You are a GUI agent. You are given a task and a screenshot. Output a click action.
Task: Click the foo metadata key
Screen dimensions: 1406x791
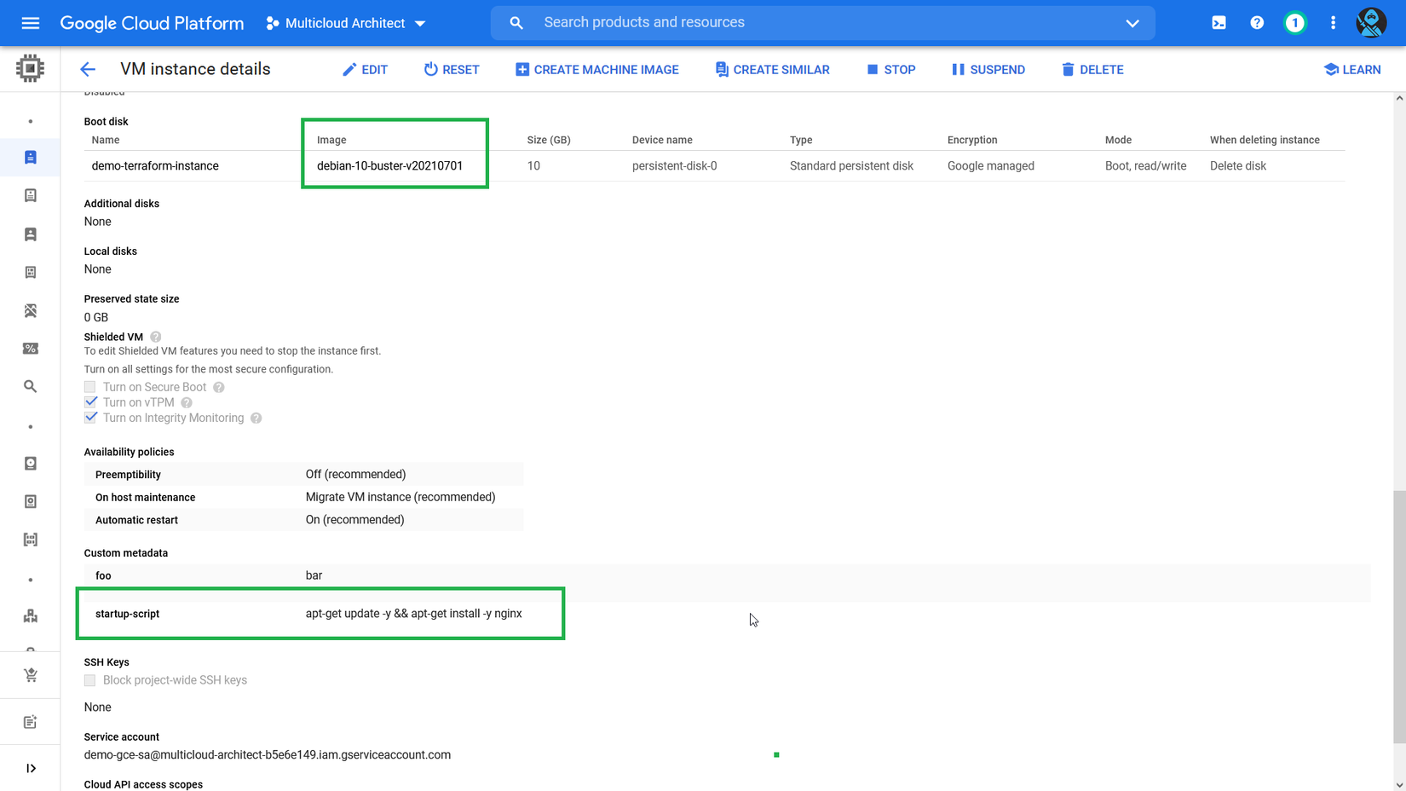[x=103, y=576]
